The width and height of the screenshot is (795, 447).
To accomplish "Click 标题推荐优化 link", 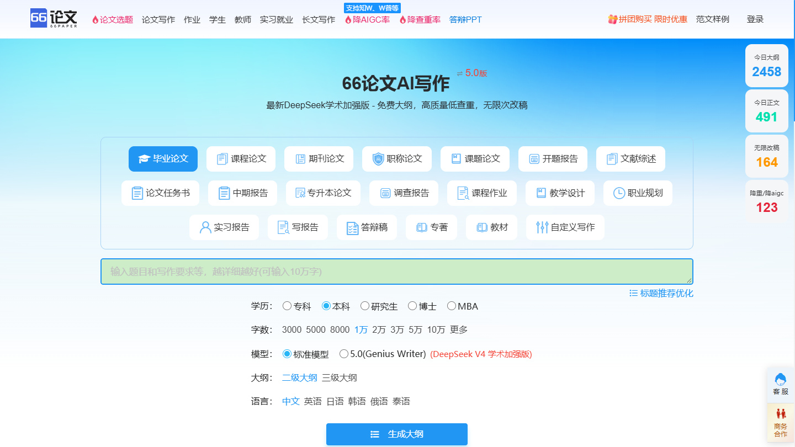I will pos(661,293).
